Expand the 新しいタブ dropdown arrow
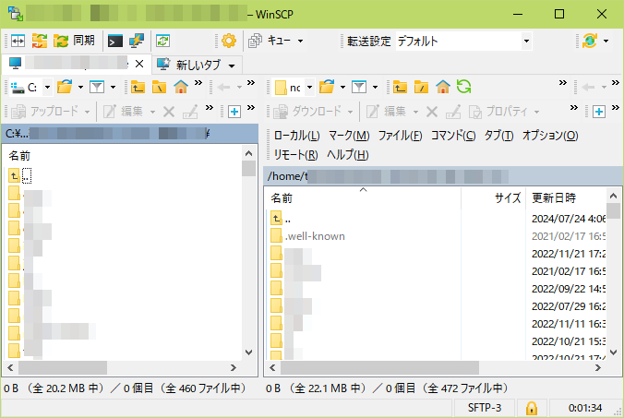 232,66
